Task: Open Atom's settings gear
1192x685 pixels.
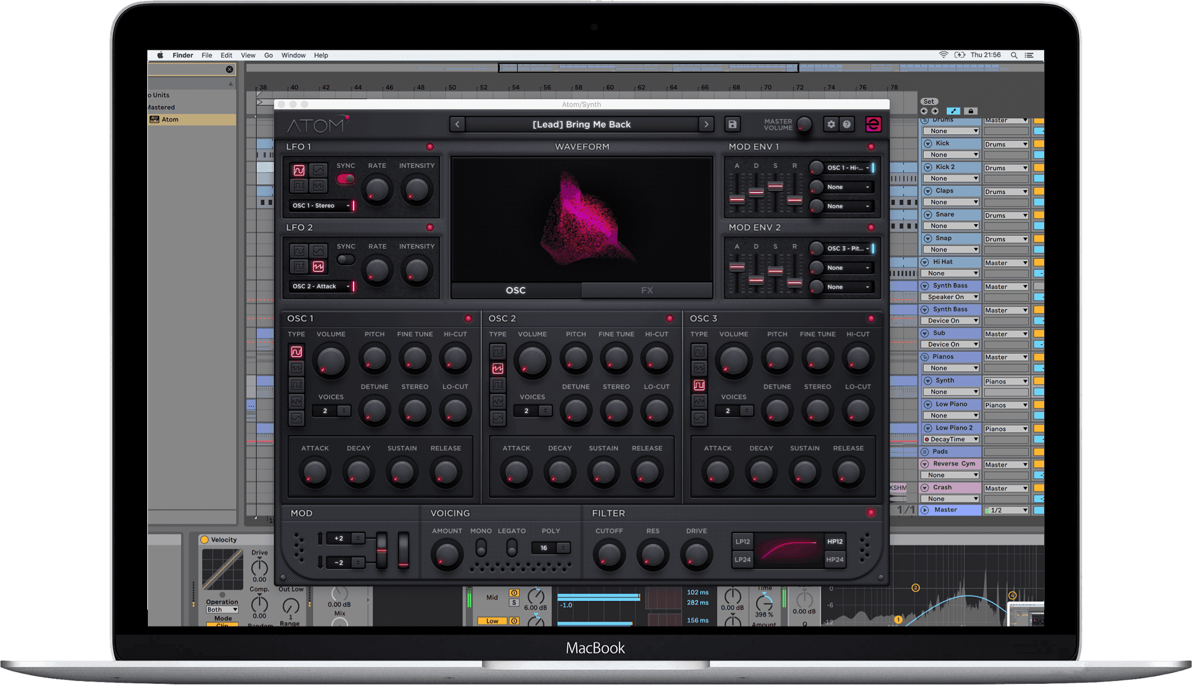Action: point(831,124)
